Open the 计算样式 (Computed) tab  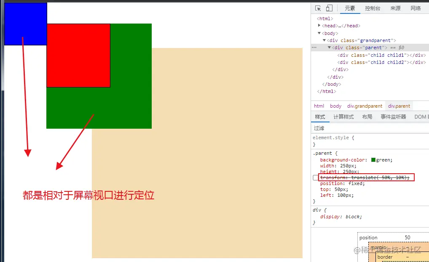[x=343, y=116]
